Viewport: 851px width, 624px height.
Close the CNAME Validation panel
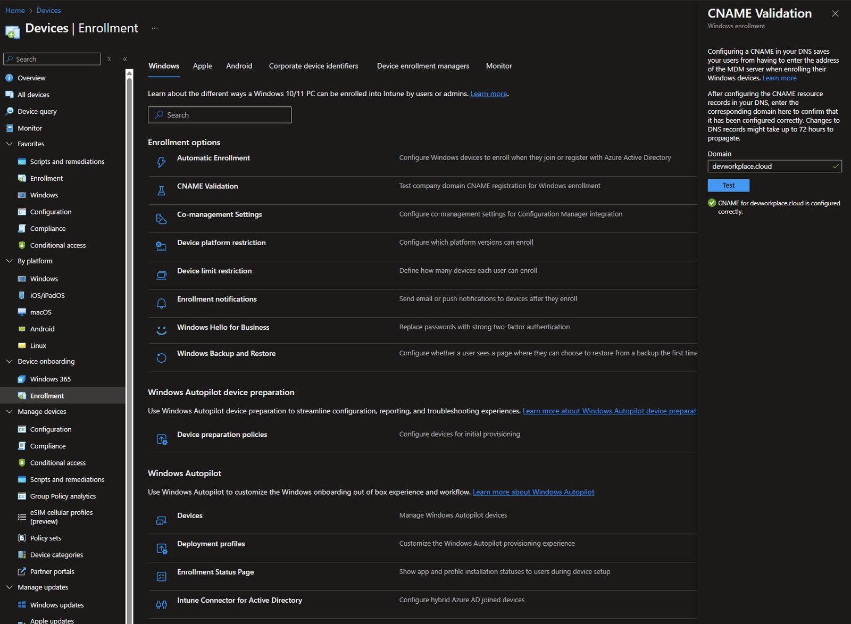pos(835,14)
